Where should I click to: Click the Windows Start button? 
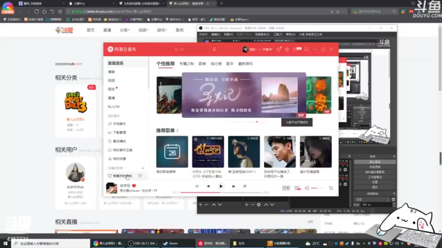click(x=6, y=243)
